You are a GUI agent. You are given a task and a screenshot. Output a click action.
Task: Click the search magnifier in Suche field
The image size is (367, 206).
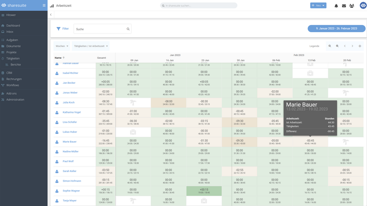click(x=128, y=29)
